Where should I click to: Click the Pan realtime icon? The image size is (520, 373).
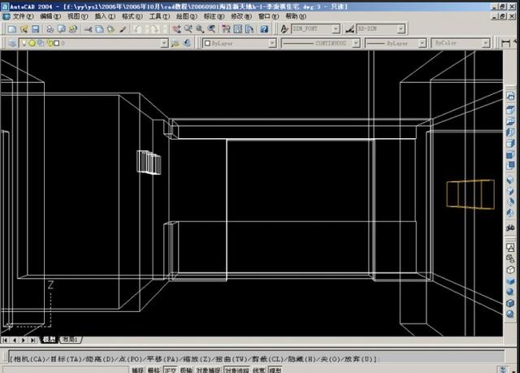click(177, 29)
